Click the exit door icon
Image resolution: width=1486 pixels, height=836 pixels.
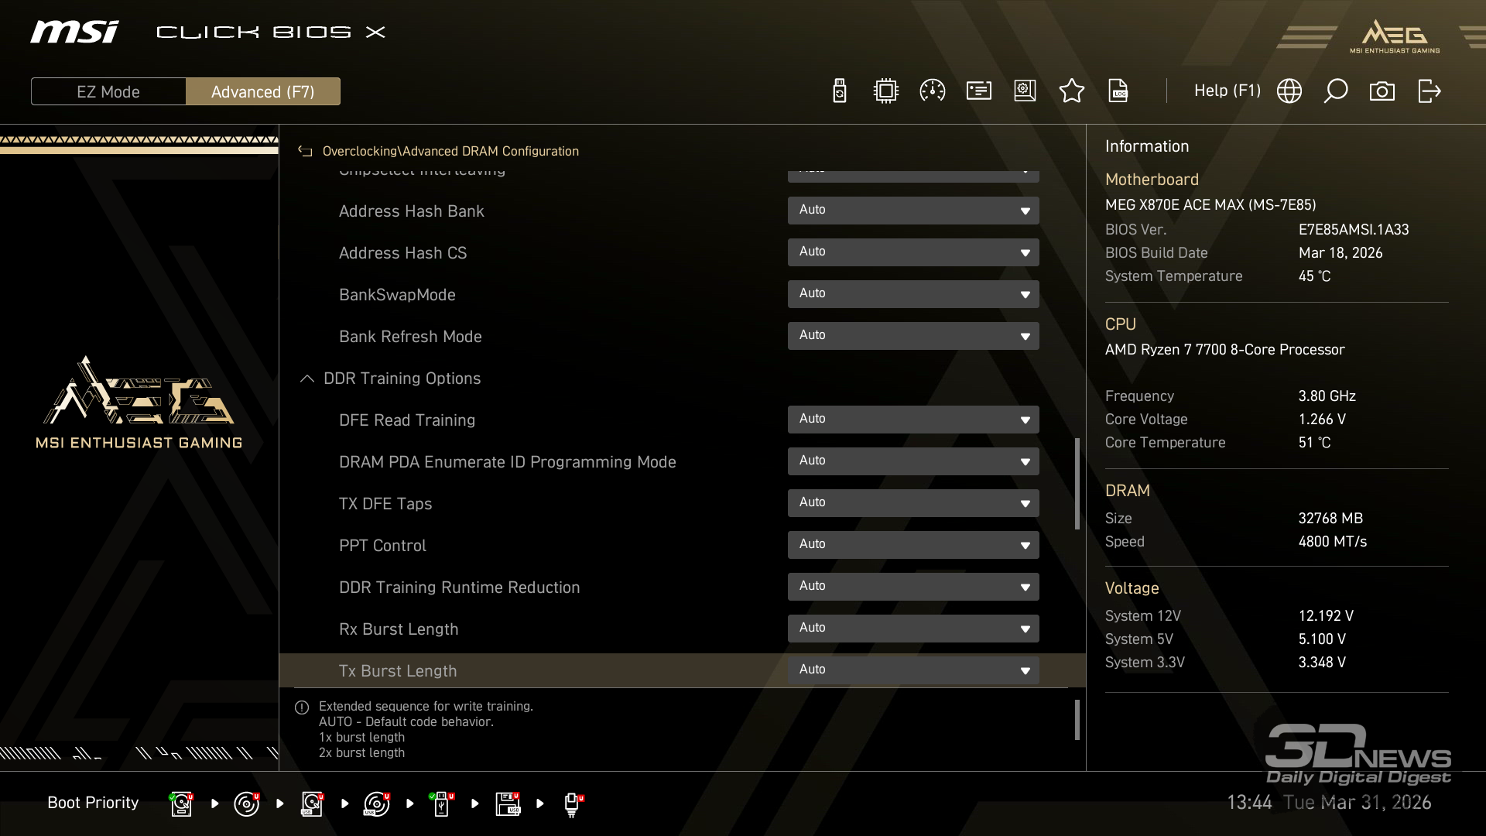point(1429,91)
